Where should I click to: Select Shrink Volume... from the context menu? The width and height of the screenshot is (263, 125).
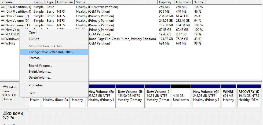40,72
